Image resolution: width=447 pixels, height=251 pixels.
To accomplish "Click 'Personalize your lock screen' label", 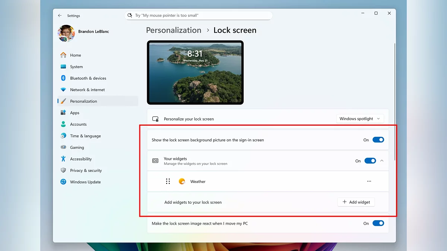I will pos(189,119).
